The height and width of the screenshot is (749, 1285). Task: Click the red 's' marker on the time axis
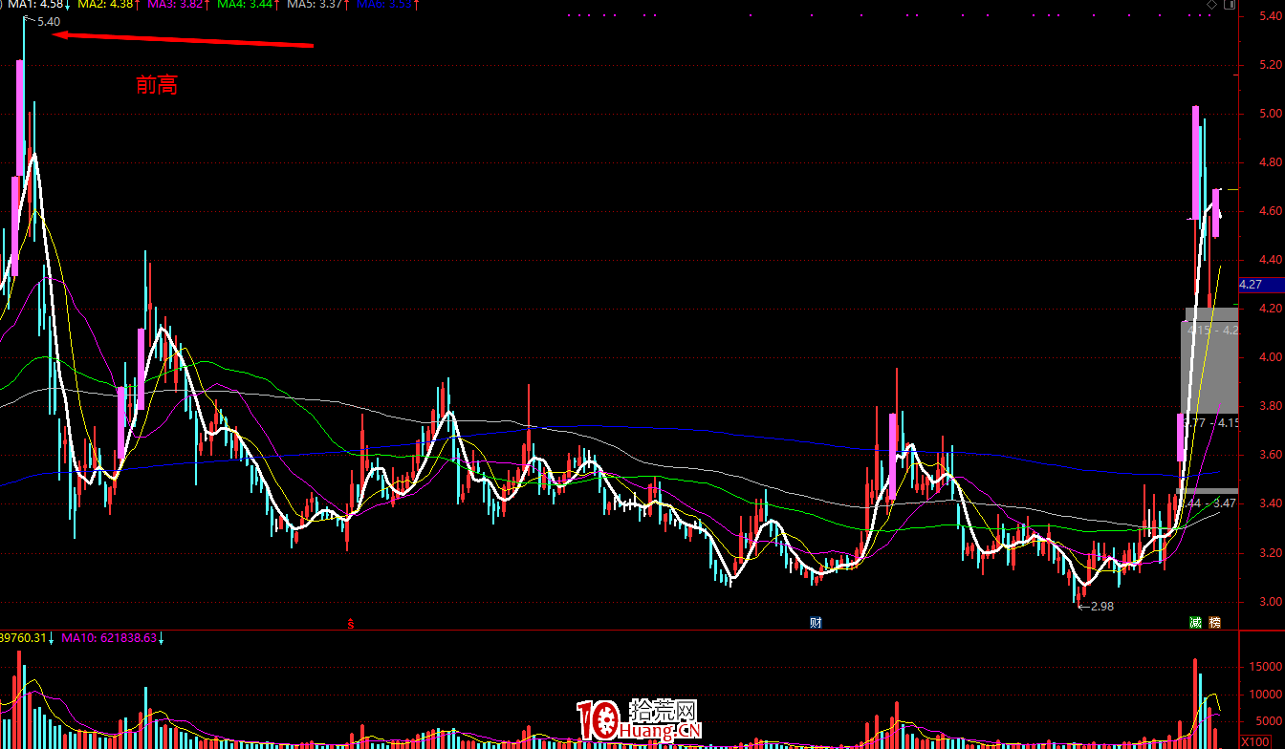click(x=351, y=624)
